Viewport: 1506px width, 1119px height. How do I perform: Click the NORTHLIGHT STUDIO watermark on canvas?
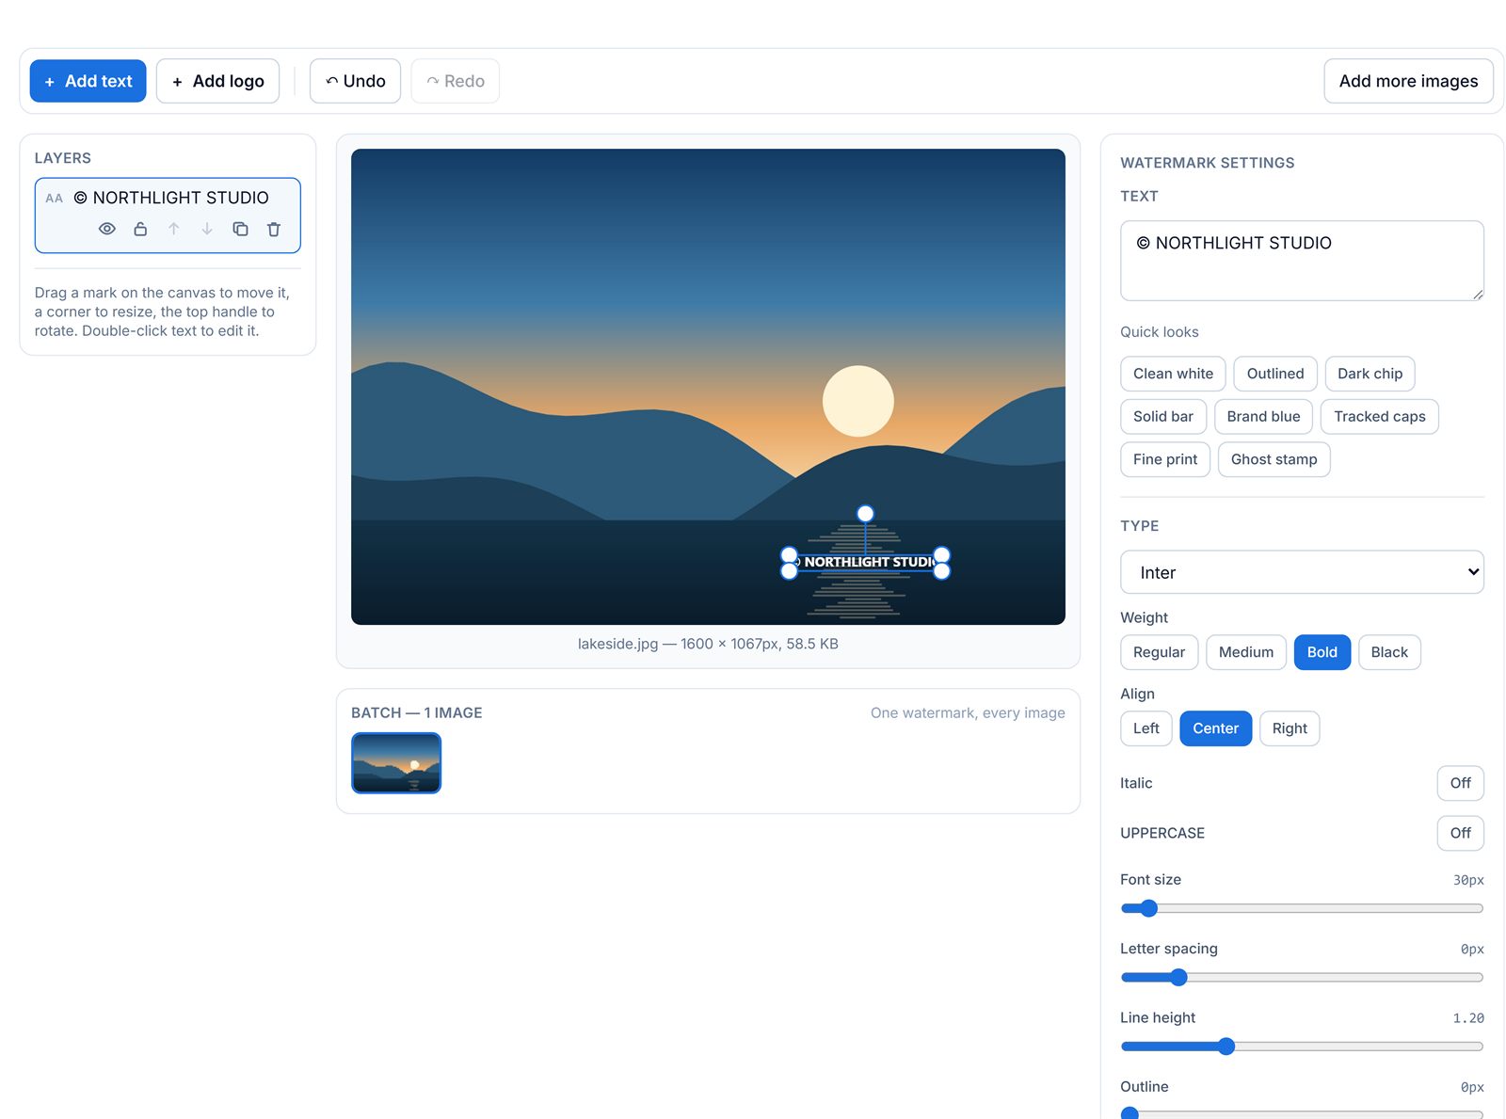click(865, 562)
